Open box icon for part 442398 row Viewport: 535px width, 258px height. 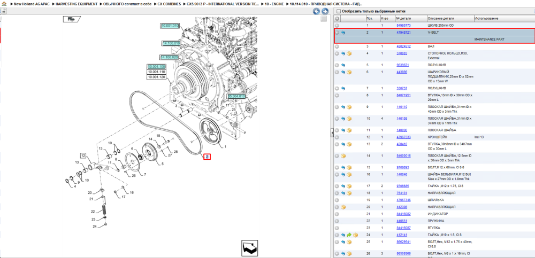click(343, 207)
